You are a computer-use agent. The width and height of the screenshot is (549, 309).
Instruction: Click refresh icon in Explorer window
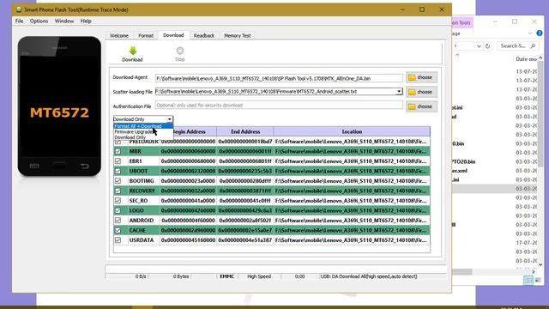coord(487,45)
